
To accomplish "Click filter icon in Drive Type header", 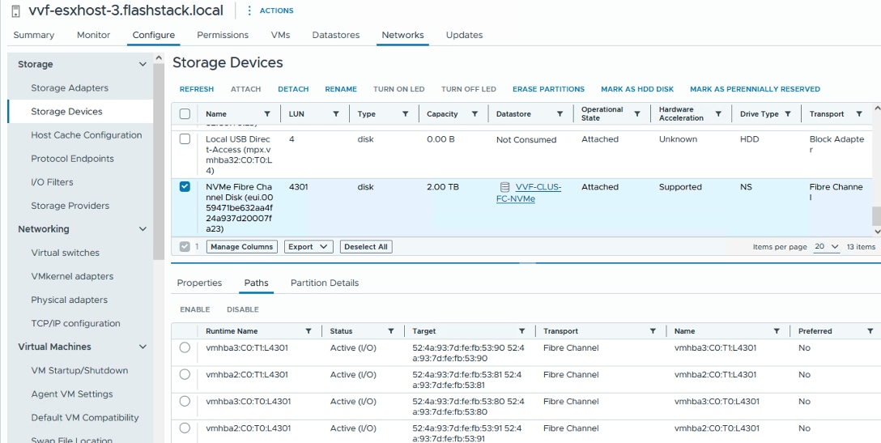I will click(x=788, y=113).
